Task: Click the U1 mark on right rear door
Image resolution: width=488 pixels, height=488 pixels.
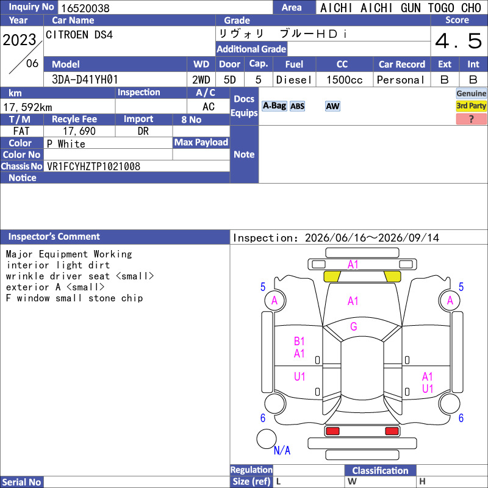Action: click(428, 389)
